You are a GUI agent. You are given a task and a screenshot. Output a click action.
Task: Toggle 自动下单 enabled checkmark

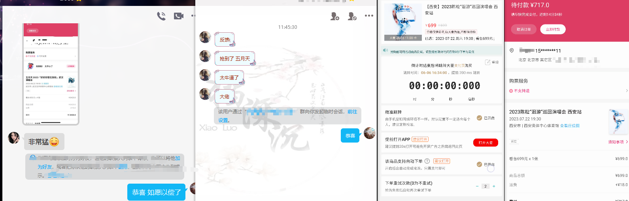[x=479, y=164]
